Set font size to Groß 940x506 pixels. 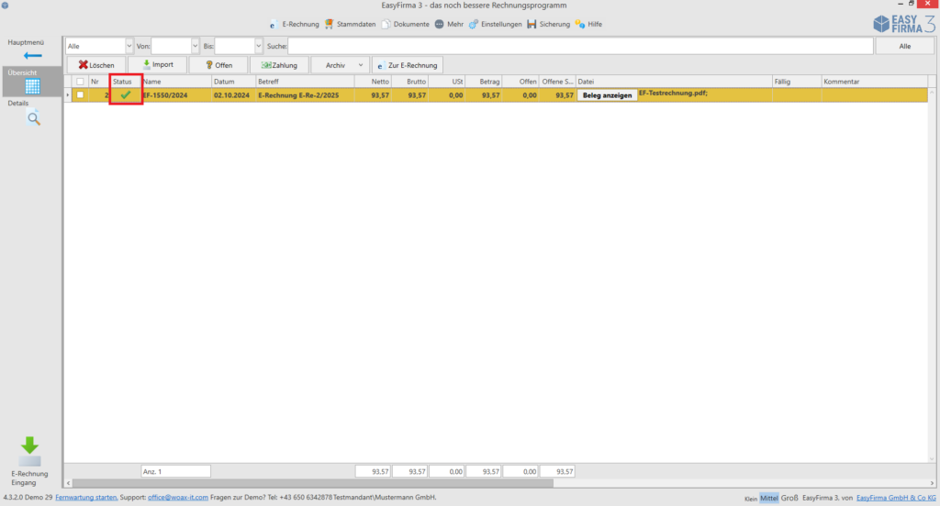pyautogui.click(x=789, y=499)
